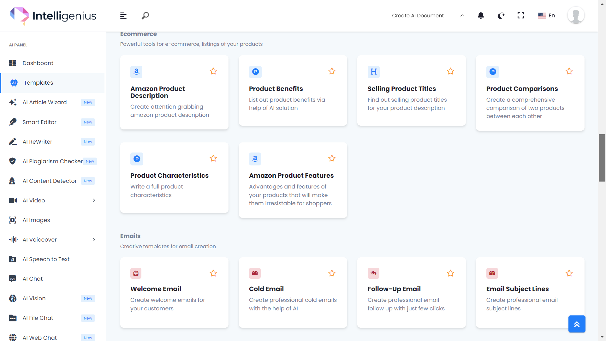
Task: Click the scroll-to-top double arrow button
Action: click(577, 324)
